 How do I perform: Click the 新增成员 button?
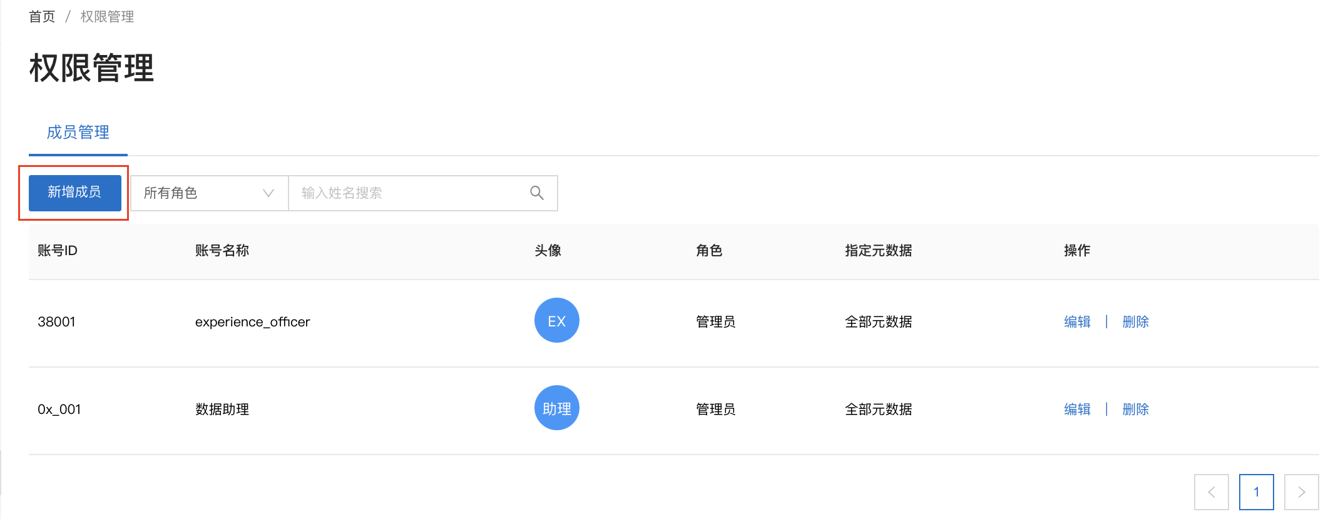click(x=75, y=193)
